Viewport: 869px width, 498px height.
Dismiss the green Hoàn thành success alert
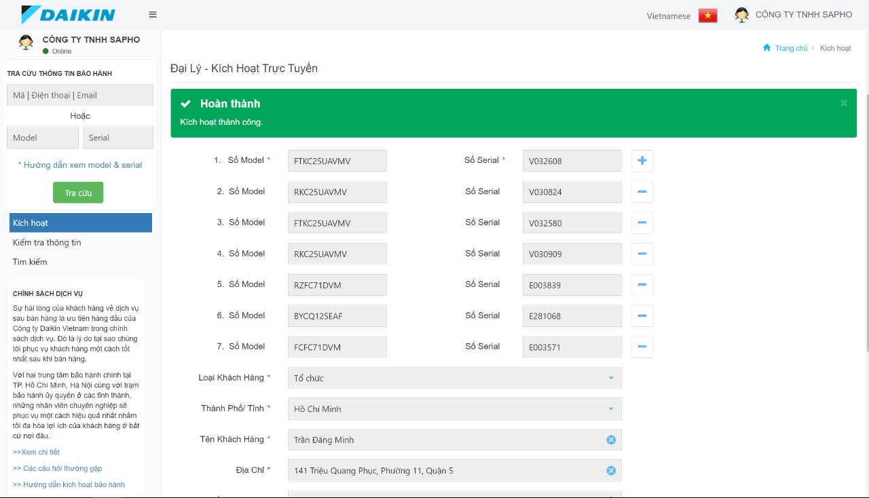click(x=844, y=103)
